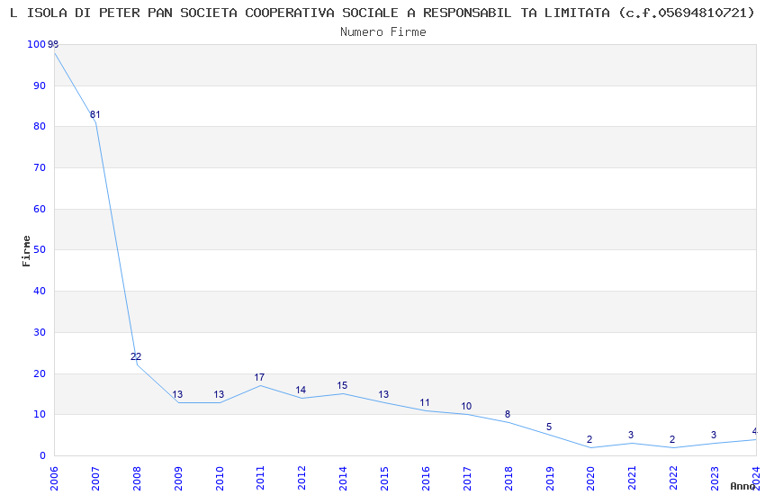The width and height of the screenshot is (765, 495).
Task: Click the y-axis tick label 80
Action: (40, 126)
